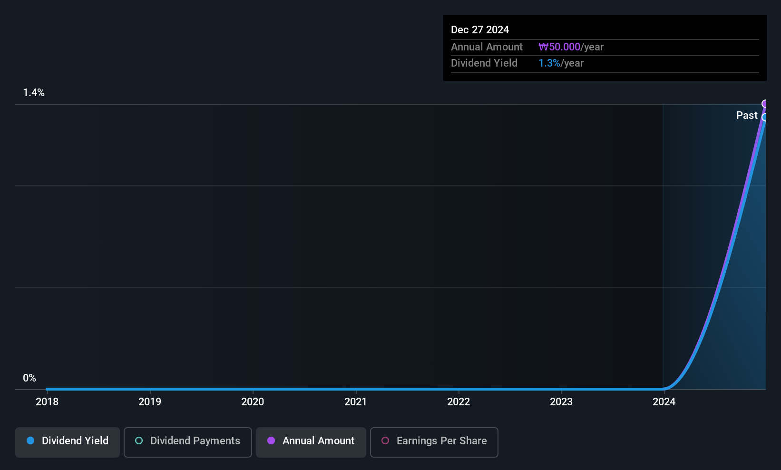Viewport: 781px width, 470px height.
Task: Click the teal Dividend Payments circle icon
Action: (x=139, y=441)
